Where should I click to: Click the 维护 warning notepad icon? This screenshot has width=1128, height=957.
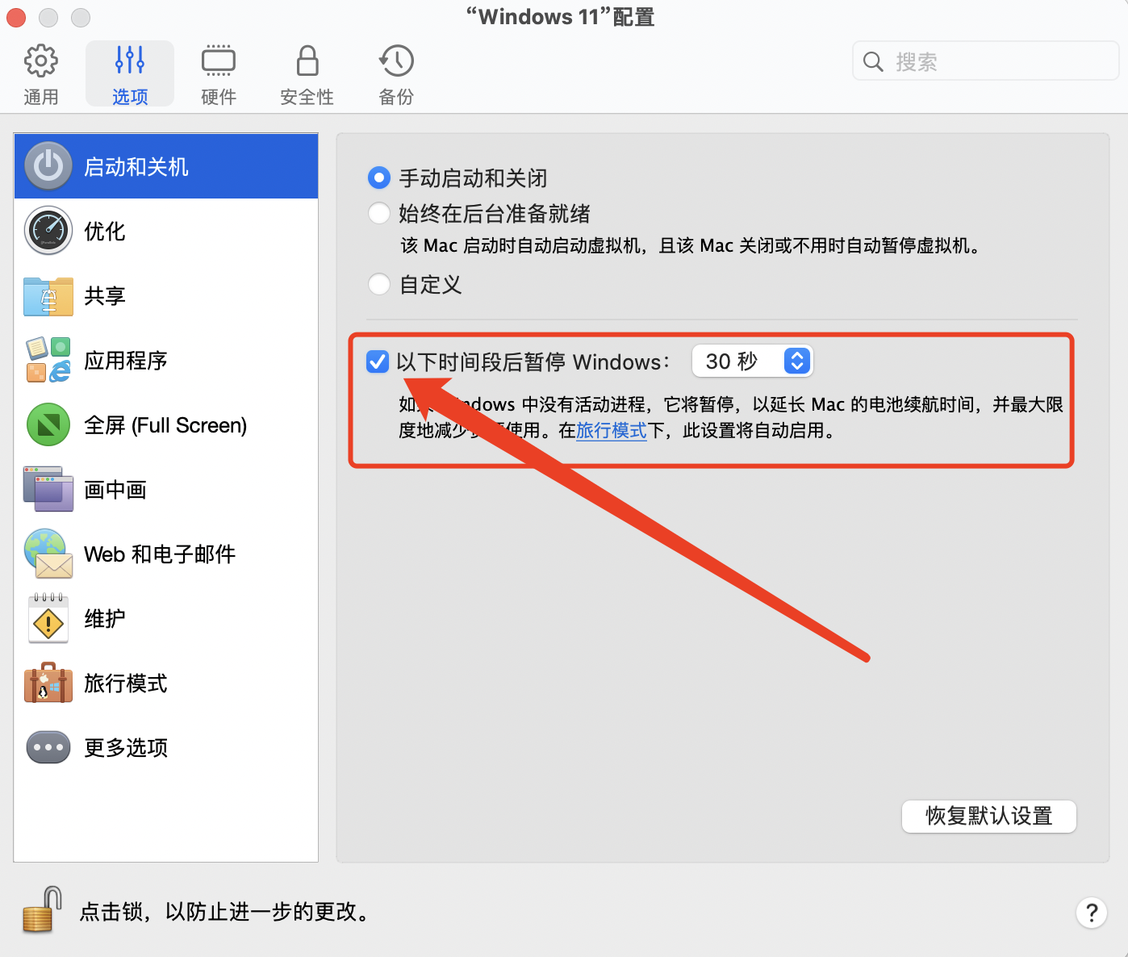[48, 618]
